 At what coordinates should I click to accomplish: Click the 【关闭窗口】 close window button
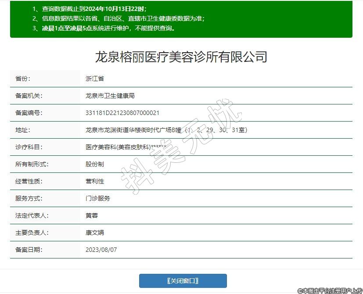click(183, 281)
